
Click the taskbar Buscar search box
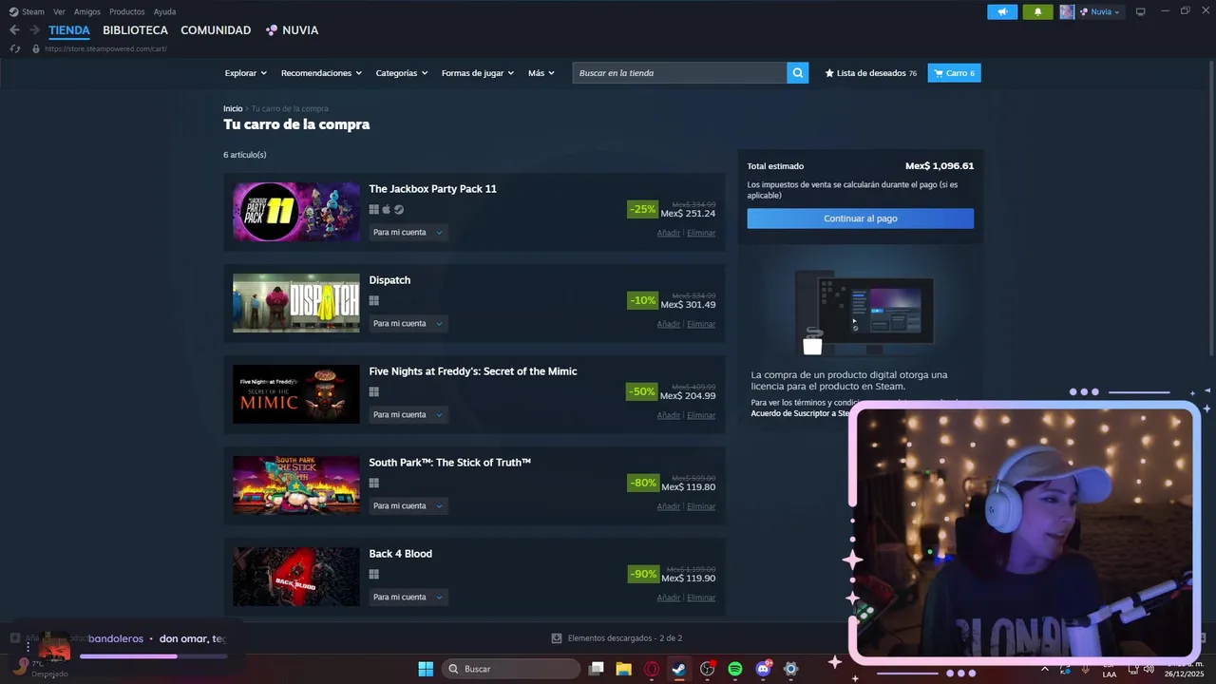click(512, 669)
